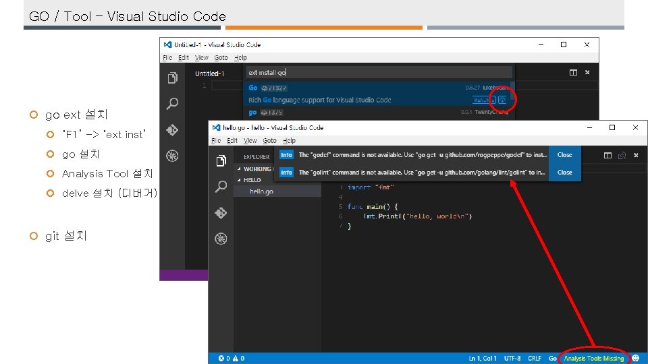Split editor in Untitled-1 window
This screenshot has height=364, width=648.
pyautogui.click(x=573, y=73)
